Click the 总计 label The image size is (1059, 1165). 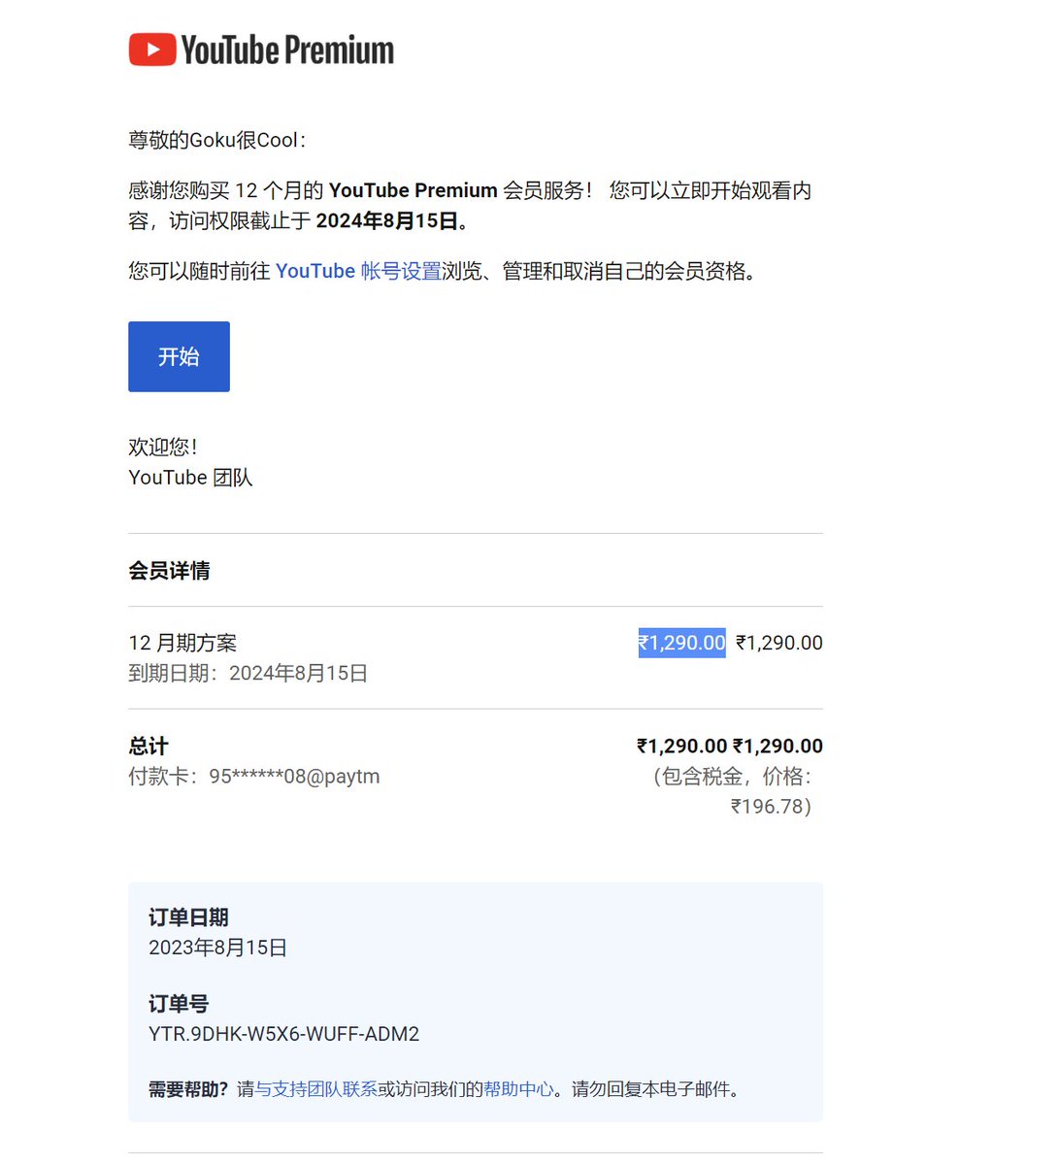pyautogui.click(x=149, y=746)
